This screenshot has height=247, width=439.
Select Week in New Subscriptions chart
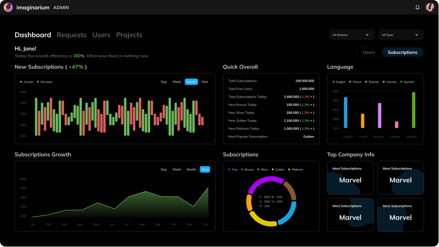pos(177,82)
